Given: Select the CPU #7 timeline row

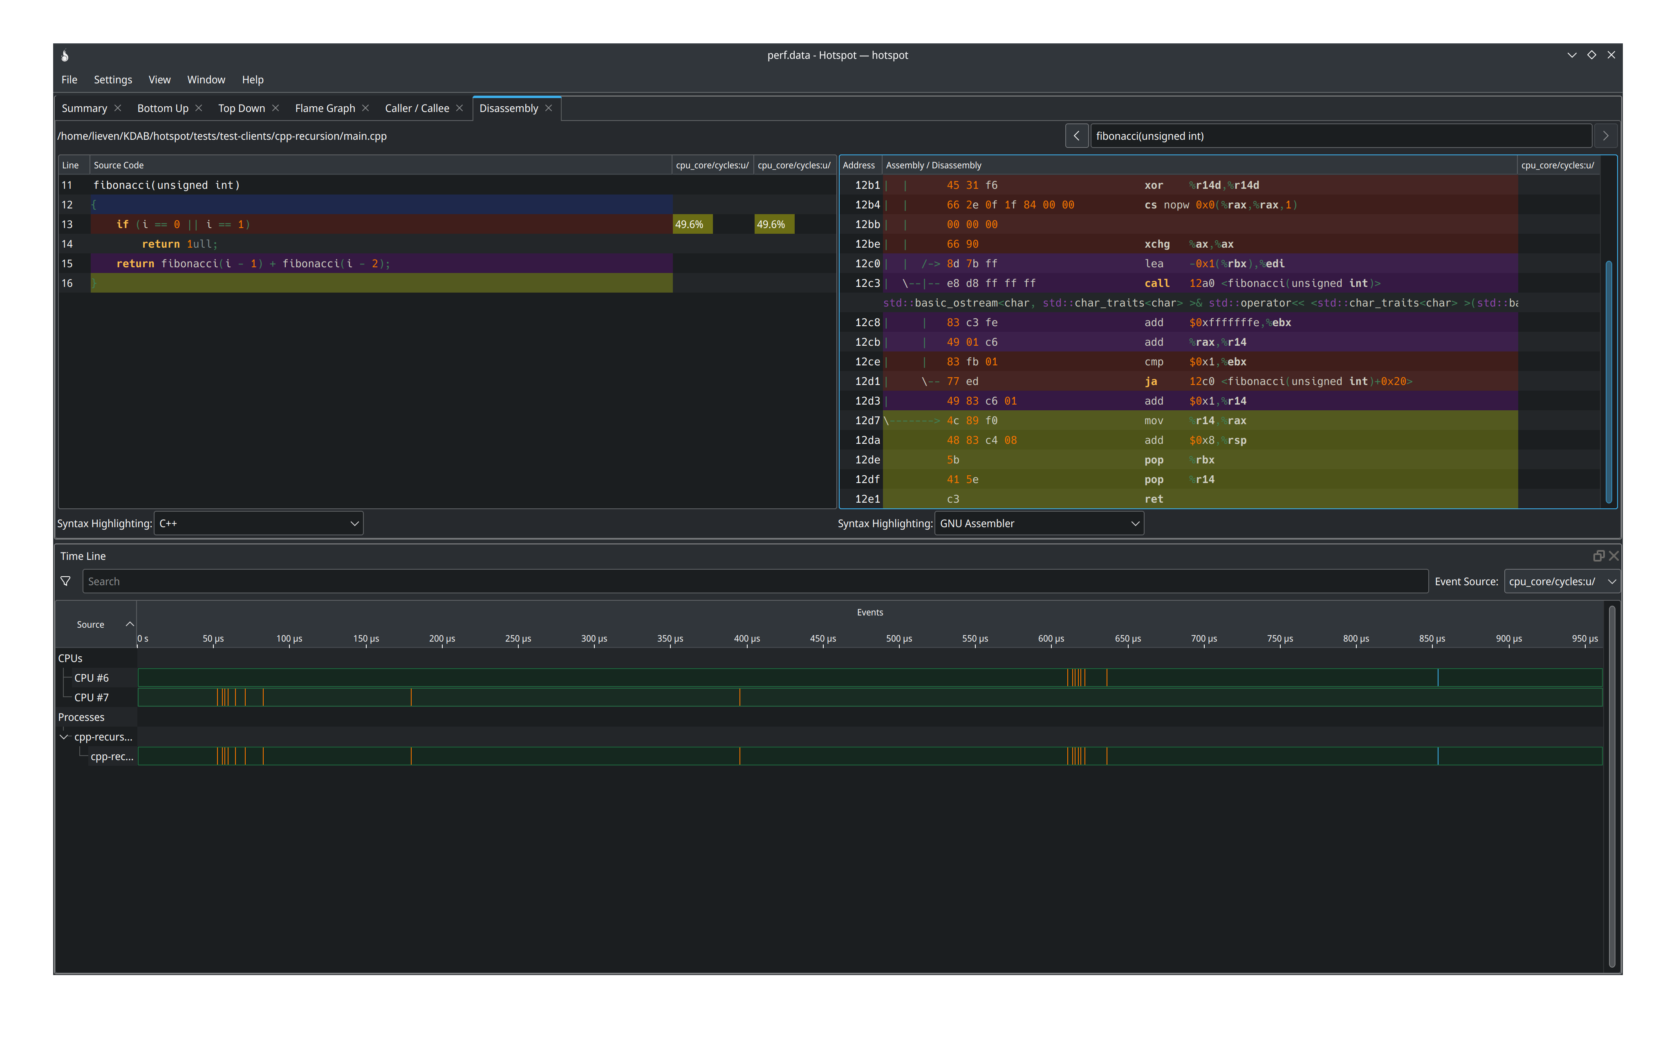Looking at the screenshot, I should point(91,698).
